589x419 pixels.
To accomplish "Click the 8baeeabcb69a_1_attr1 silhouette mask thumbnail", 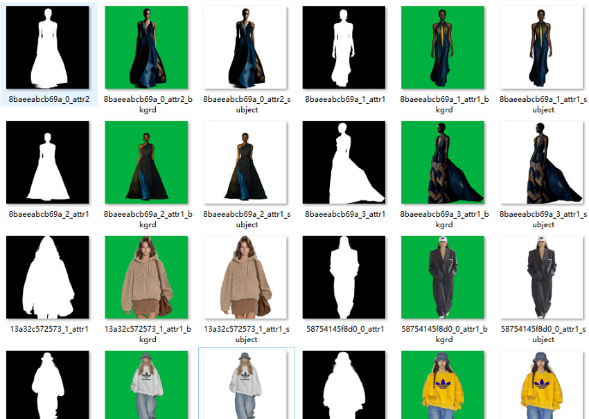I will click(x=344, y=47).
